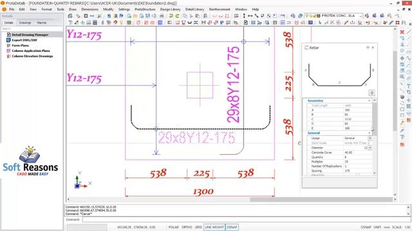Click the light bulb button in Rebar preview

tap(371, 92)
